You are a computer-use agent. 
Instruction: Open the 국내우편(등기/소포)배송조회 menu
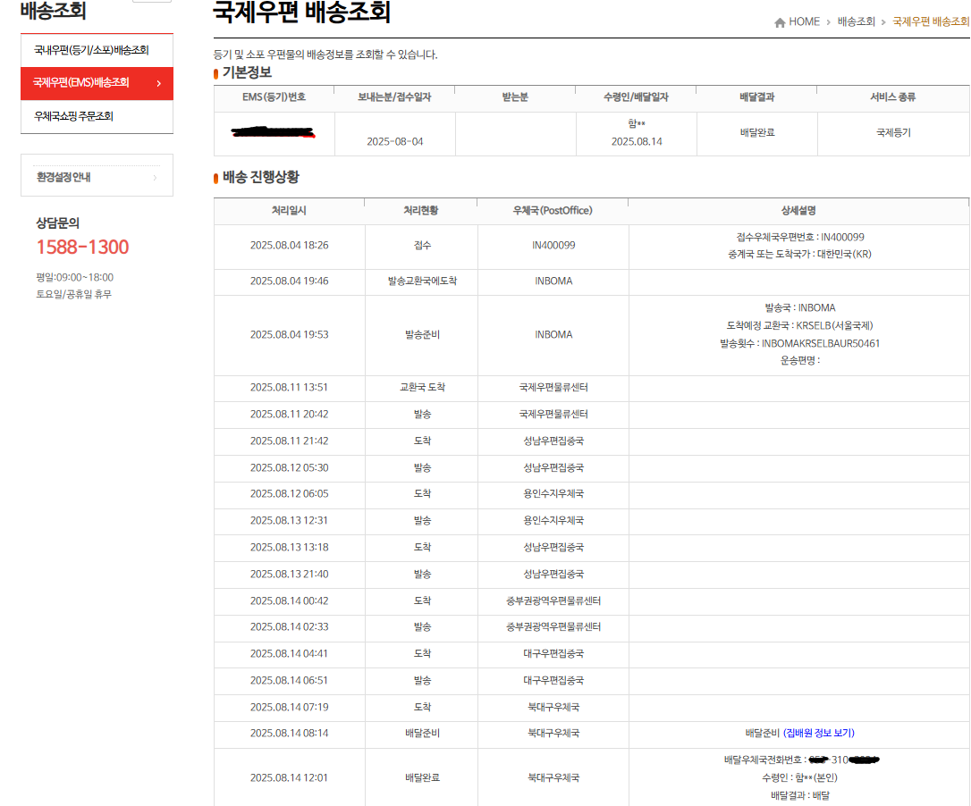(90, 50)
